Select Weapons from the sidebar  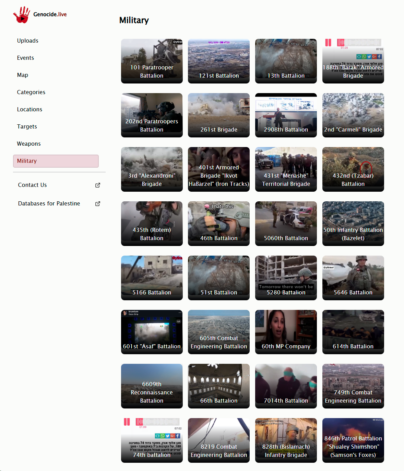[29, 144]
